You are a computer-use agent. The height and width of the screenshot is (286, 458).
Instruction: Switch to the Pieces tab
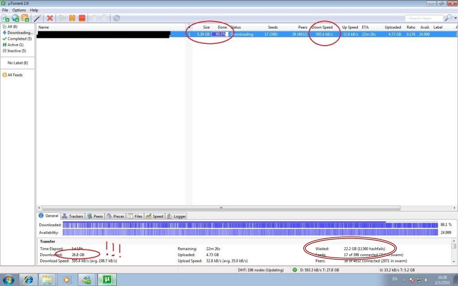(x=115, y=216)
